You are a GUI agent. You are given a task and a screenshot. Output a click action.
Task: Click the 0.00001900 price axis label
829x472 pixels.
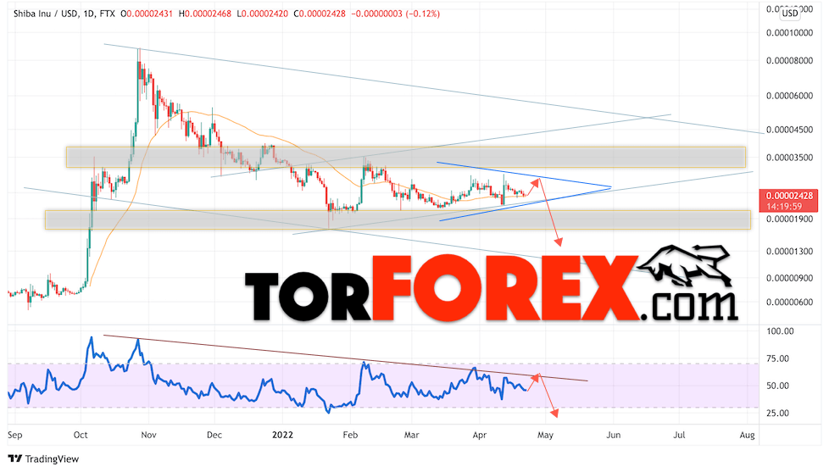click(x=789, y=219)
